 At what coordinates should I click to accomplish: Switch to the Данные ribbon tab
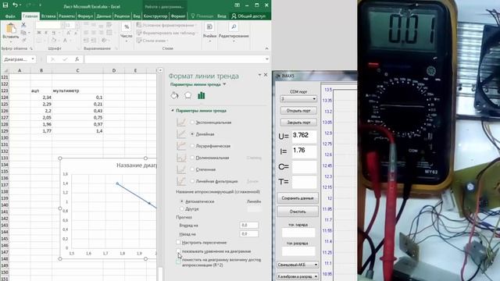(x=104, y=16)
